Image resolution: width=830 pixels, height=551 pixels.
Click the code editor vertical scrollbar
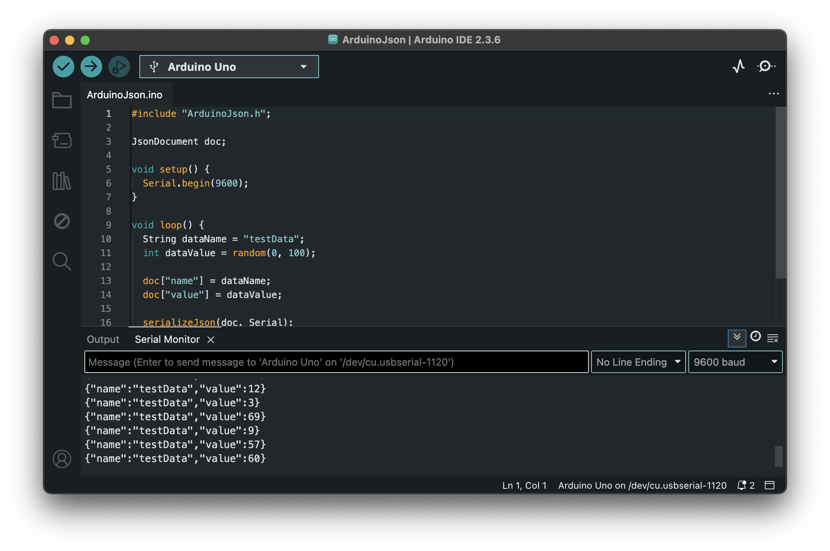[781, 193]
